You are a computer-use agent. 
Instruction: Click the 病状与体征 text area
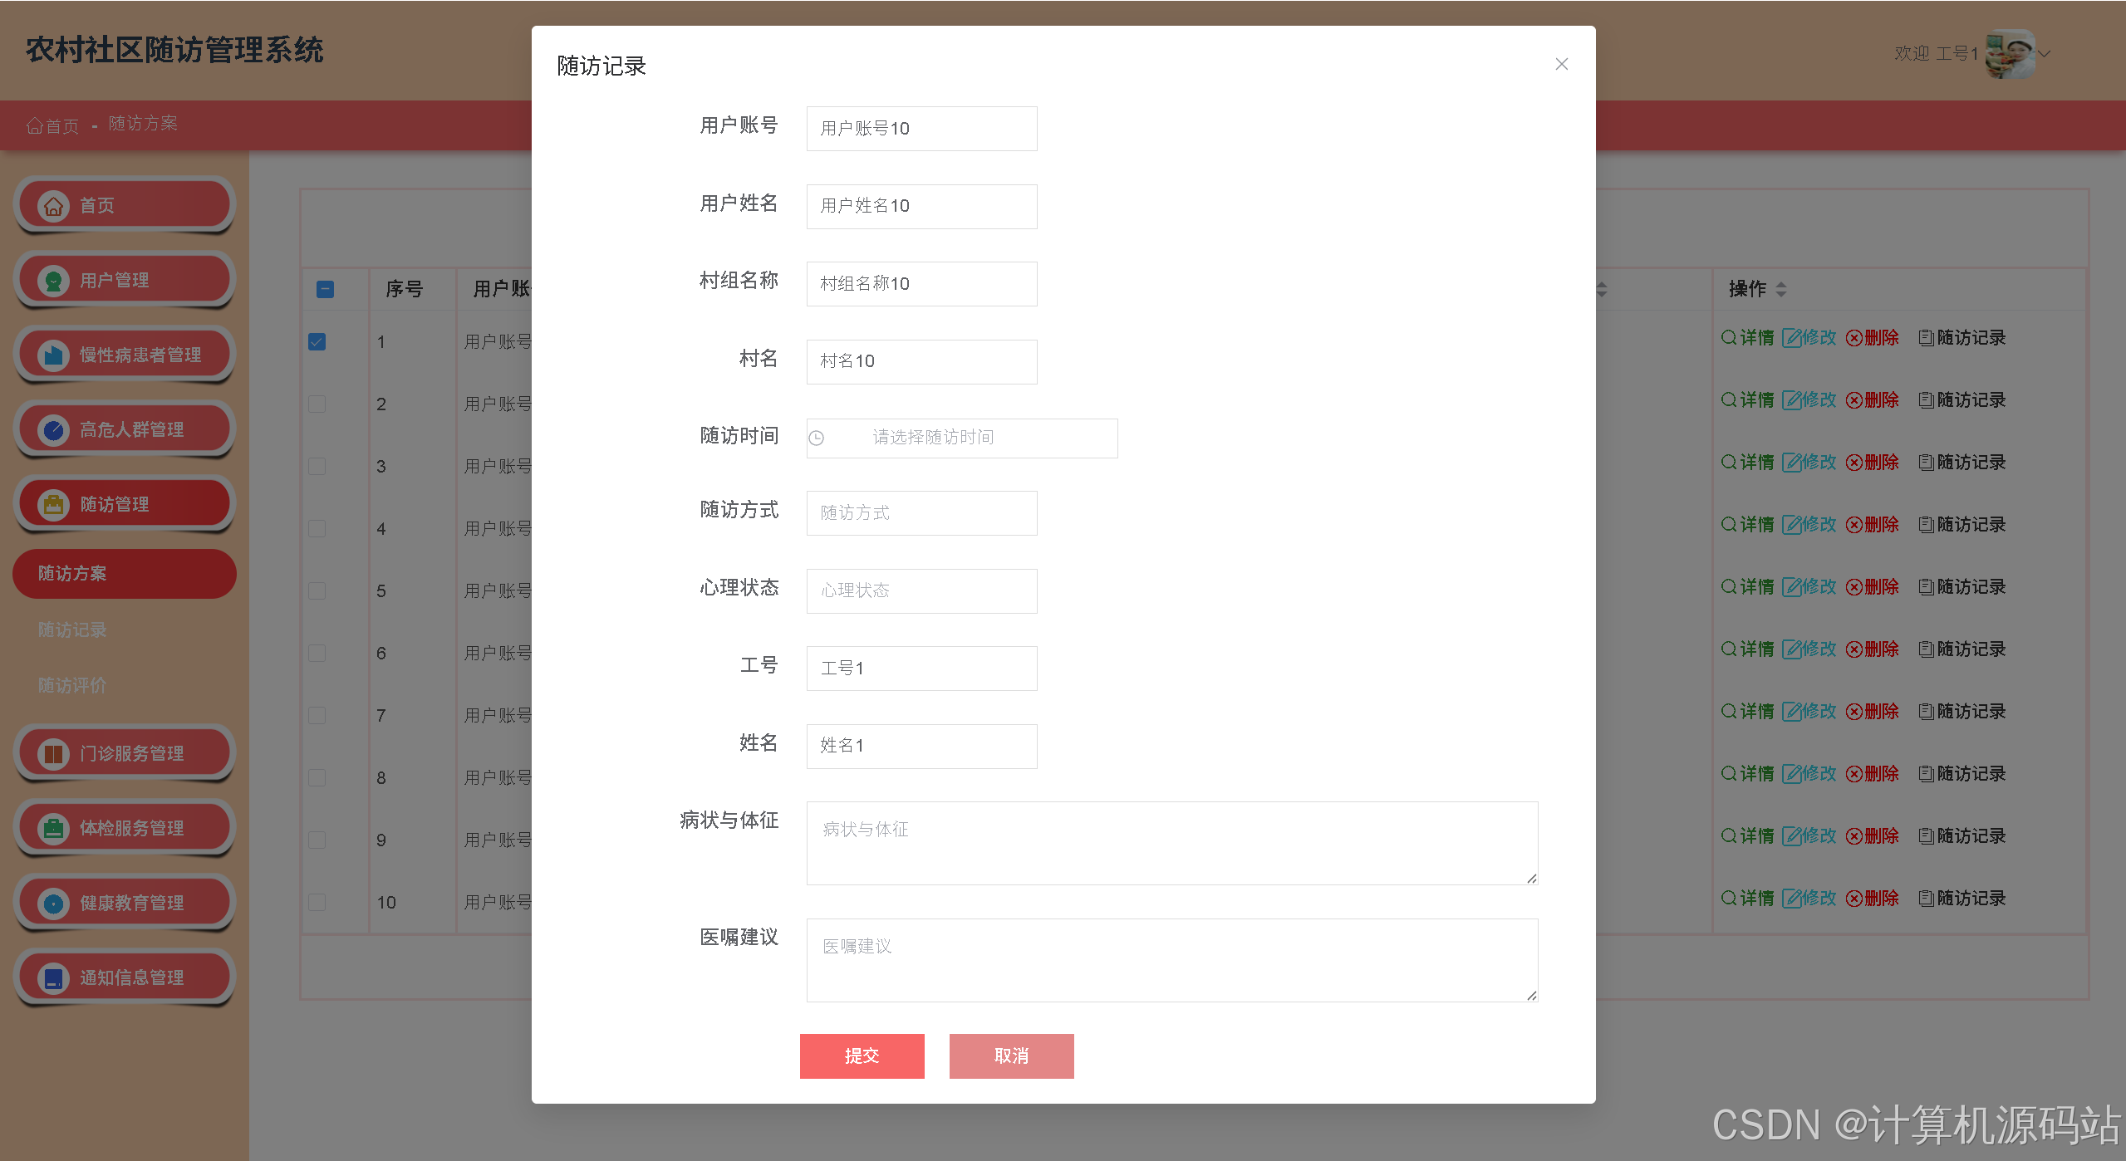(x=1171, y=843)
